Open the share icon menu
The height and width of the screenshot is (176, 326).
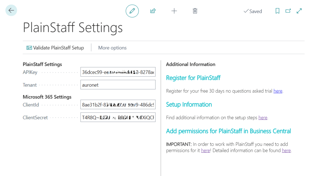[x=153, y=11]
